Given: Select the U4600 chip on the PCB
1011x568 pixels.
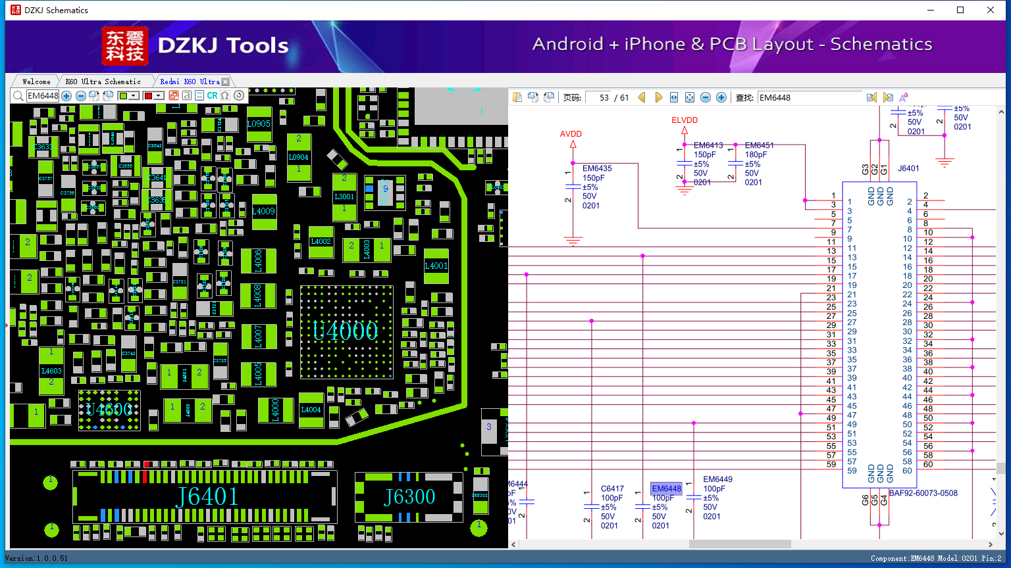Looking at the screenshot, I should 109,410.
